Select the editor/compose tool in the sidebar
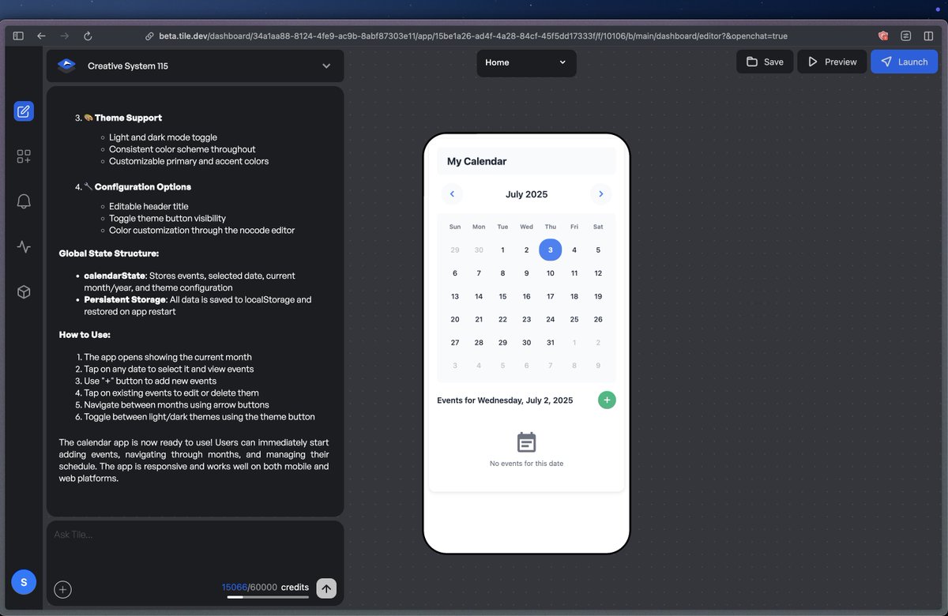 [24, 111]
